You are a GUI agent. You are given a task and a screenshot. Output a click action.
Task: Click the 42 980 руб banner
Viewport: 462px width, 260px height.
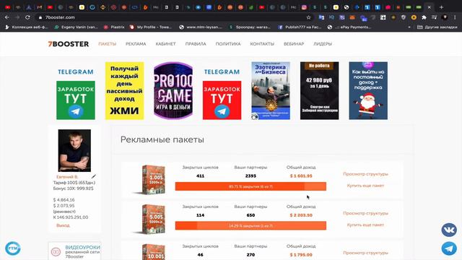(319, 91)
